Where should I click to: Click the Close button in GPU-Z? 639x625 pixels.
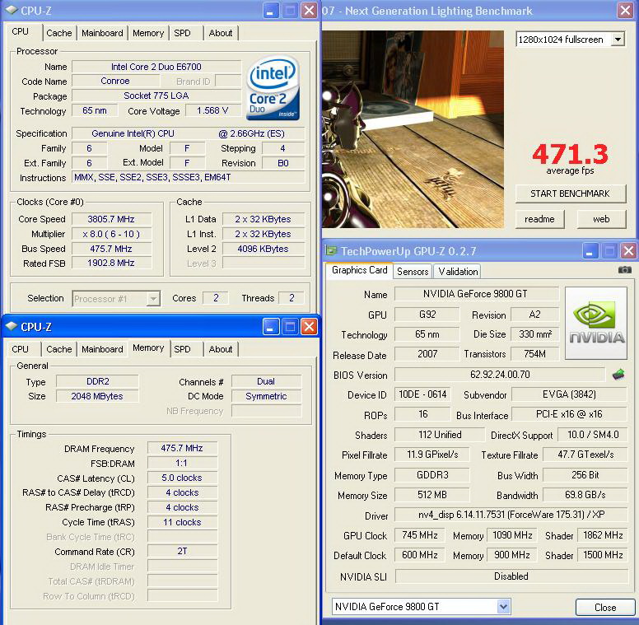coord(605,608)
